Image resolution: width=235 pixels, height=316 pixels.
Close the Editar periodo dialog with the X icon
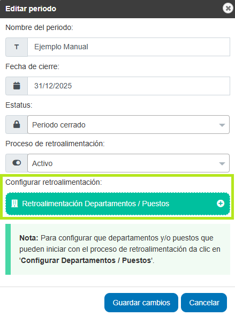click(x=228, y=9)
